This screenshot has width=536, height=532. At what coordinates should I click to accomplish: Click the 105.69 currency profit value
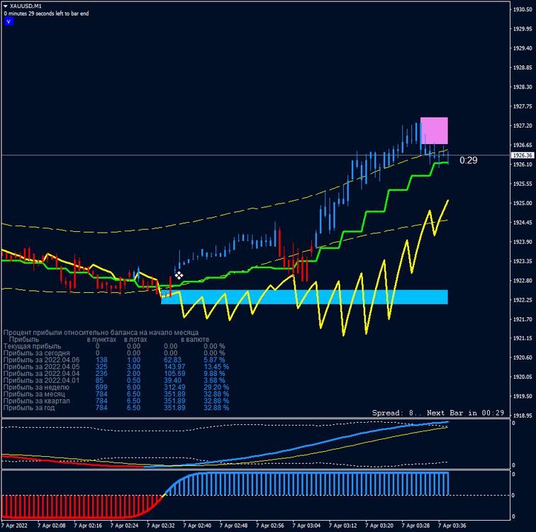point(174,374)
